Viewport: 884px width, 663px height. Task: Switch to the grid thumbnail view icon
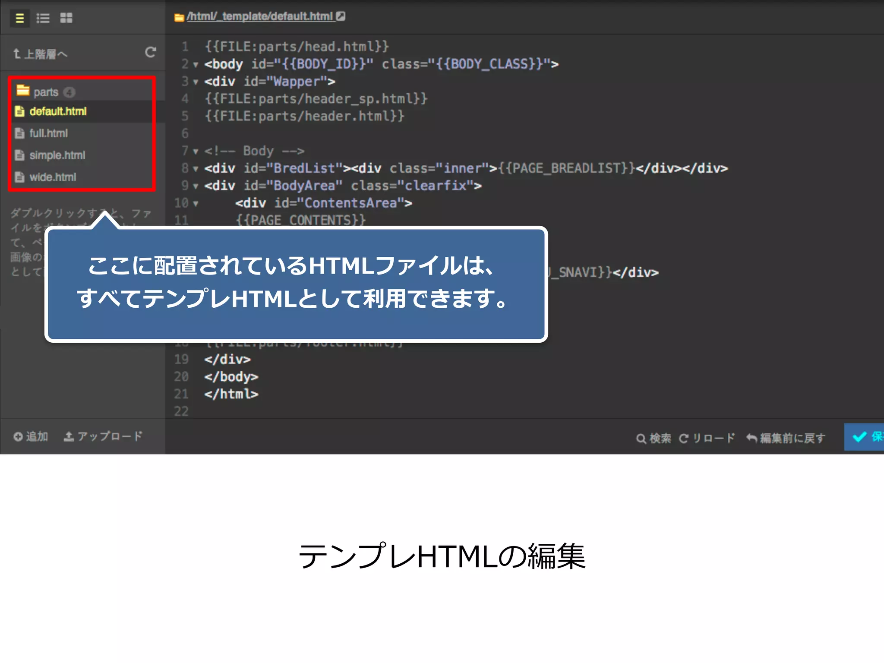tap(66, 18)
